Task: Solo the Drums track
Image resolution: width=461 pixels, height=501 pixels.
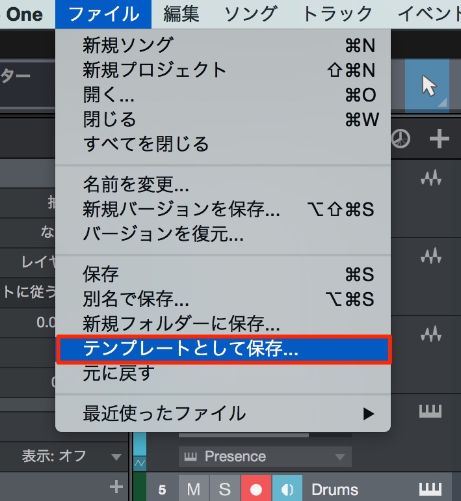Action: click(224, 489)
